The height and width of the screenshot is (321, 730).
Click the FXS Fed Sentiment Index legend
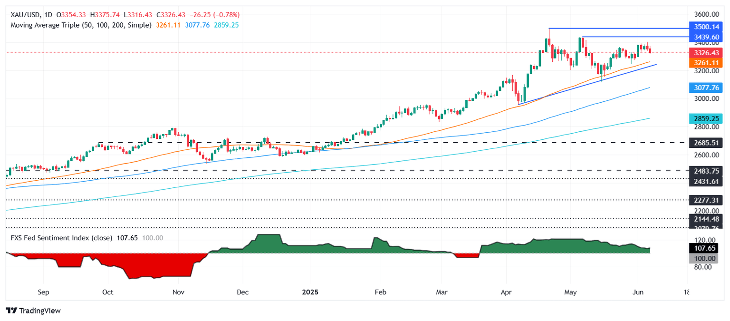coord(59,238)
